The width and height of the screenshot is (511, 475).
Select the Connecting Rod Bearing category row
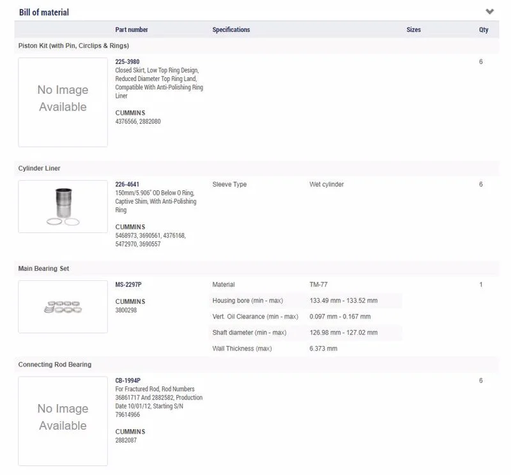tap(257, 365)
